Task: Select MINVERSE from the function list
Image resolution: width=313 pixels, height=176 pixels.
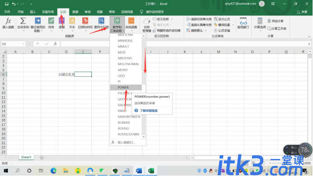Action: 126,41
